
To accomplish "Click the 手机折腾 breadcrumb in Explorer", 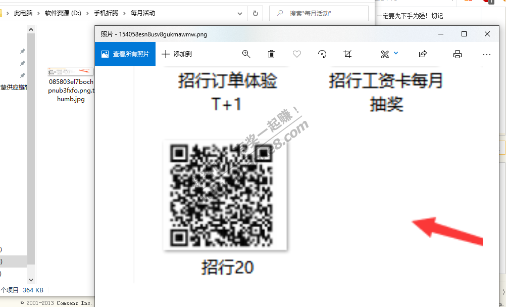I will pyautogui.click(x=106, y=13).
